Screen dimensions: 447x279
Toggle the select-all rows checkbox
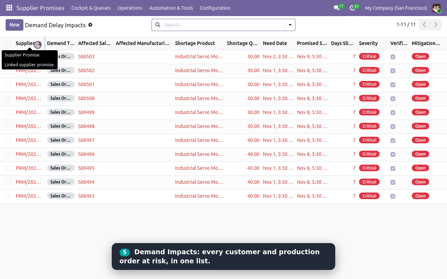pyautogui.click(x=8, y=44)
